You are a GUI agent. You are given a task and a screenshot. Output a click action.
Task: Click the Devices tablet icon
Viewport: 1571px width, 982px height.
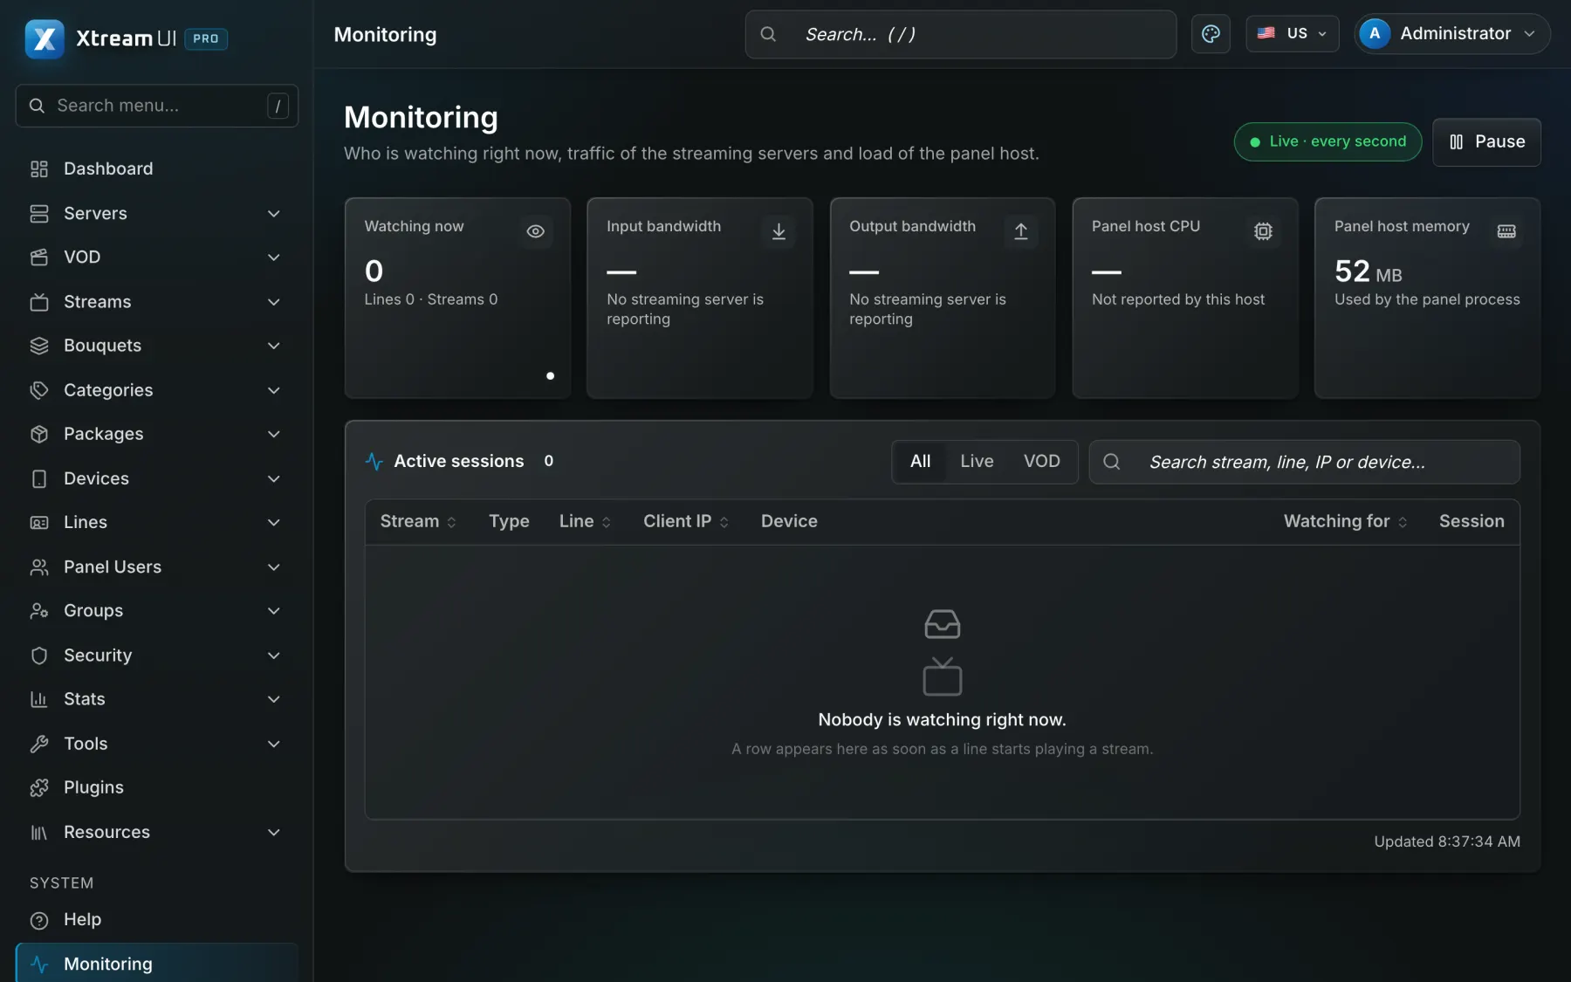[x=39, y=478]
